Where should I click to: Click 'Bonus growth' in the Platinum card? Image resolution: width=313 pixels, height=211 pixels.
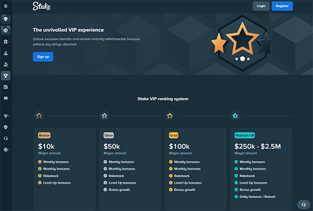click(x=250, y=190)
